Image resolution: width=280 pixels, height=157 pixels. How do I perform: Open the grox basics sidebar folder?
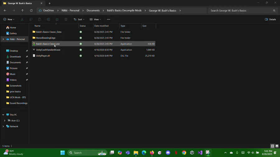13,92
